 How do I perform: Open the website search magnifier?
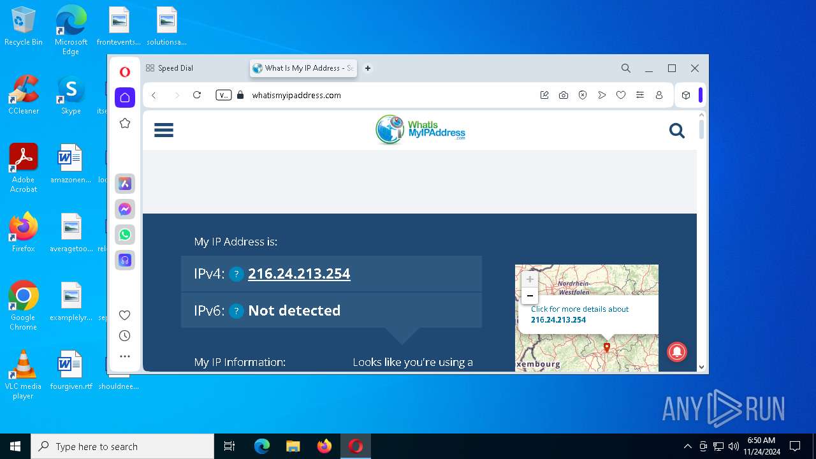click(x=677, y=131)
